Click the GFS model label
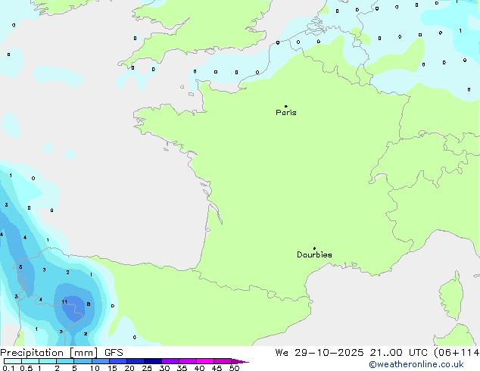This screenshot has width=480, height=371. tap(114, 353)
